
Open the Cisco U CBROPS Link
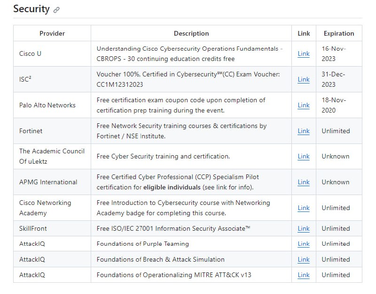point(303,53)
